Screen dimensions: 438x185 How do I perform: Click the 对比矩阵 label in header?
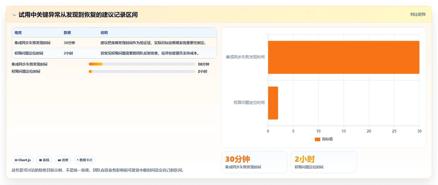tap(418, 14)
